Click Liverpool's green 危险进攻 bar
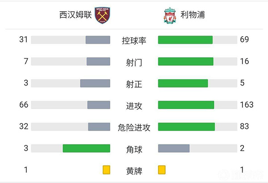Image resolution: width=268 pixels, height=183 pixels. tap(186, 127)
